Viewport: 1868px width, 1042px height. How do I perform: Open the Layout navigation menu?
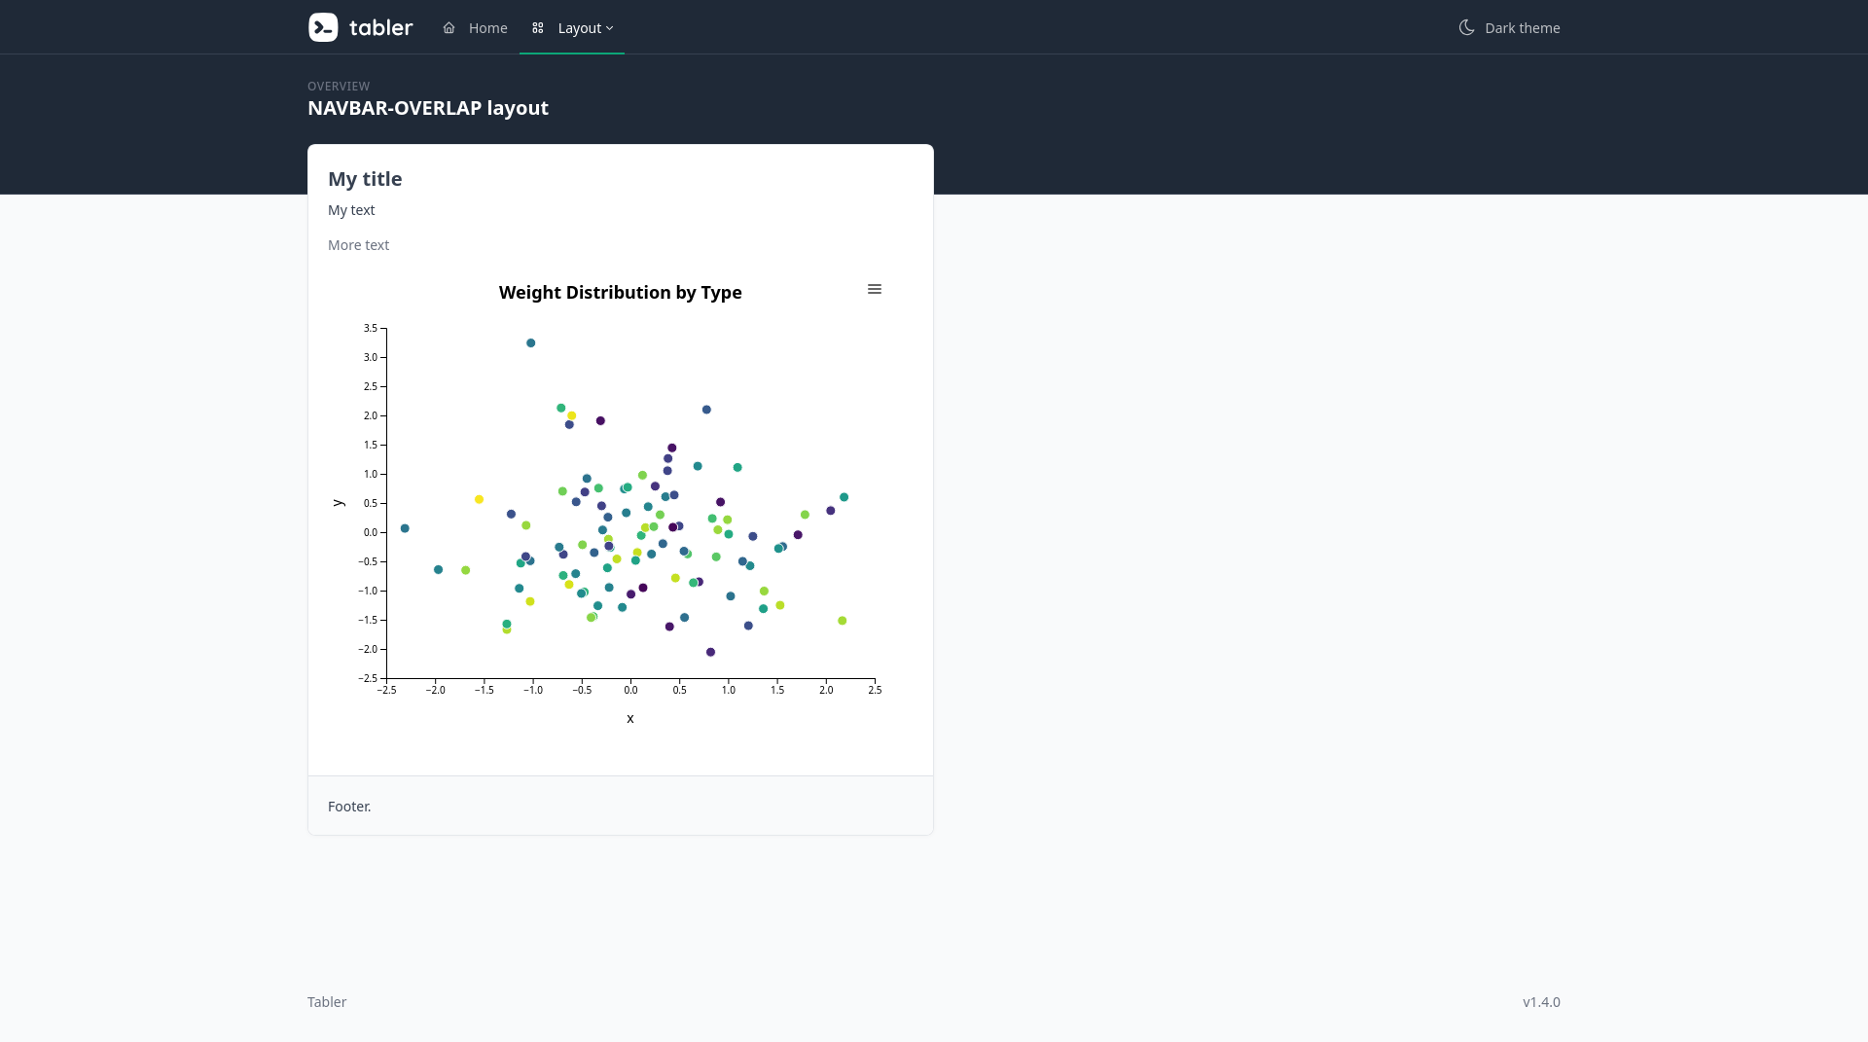click(x=579, y=28)
